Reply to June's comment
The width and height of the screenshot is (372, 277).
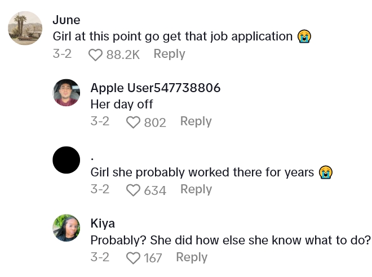click(x=169, y=54)
